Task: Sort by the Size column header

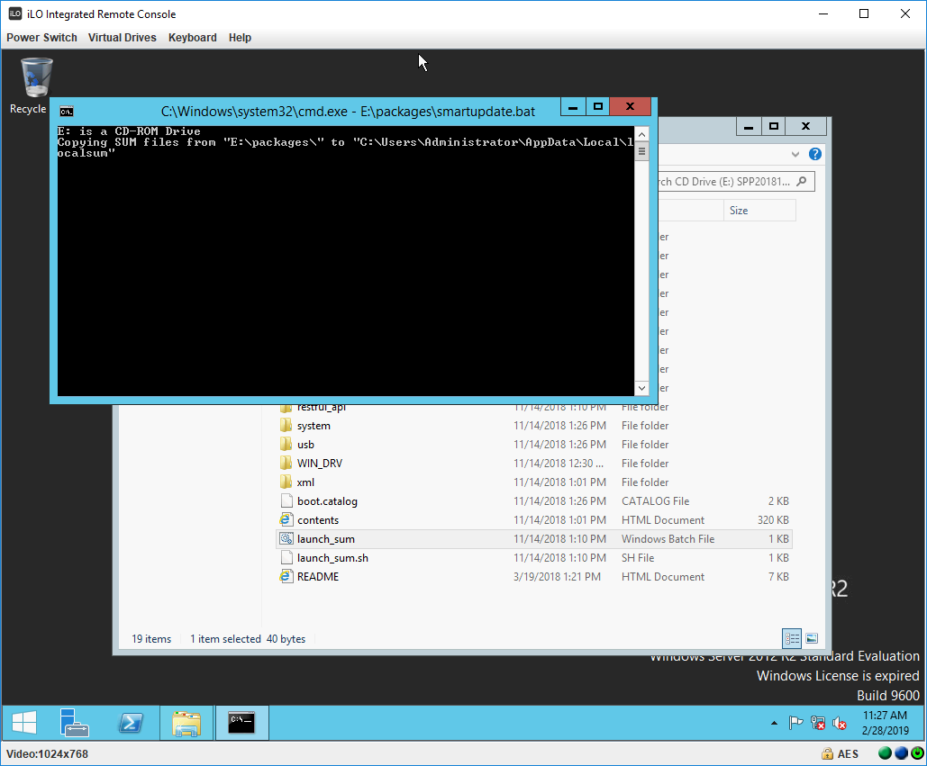Action: coord(759,211)
